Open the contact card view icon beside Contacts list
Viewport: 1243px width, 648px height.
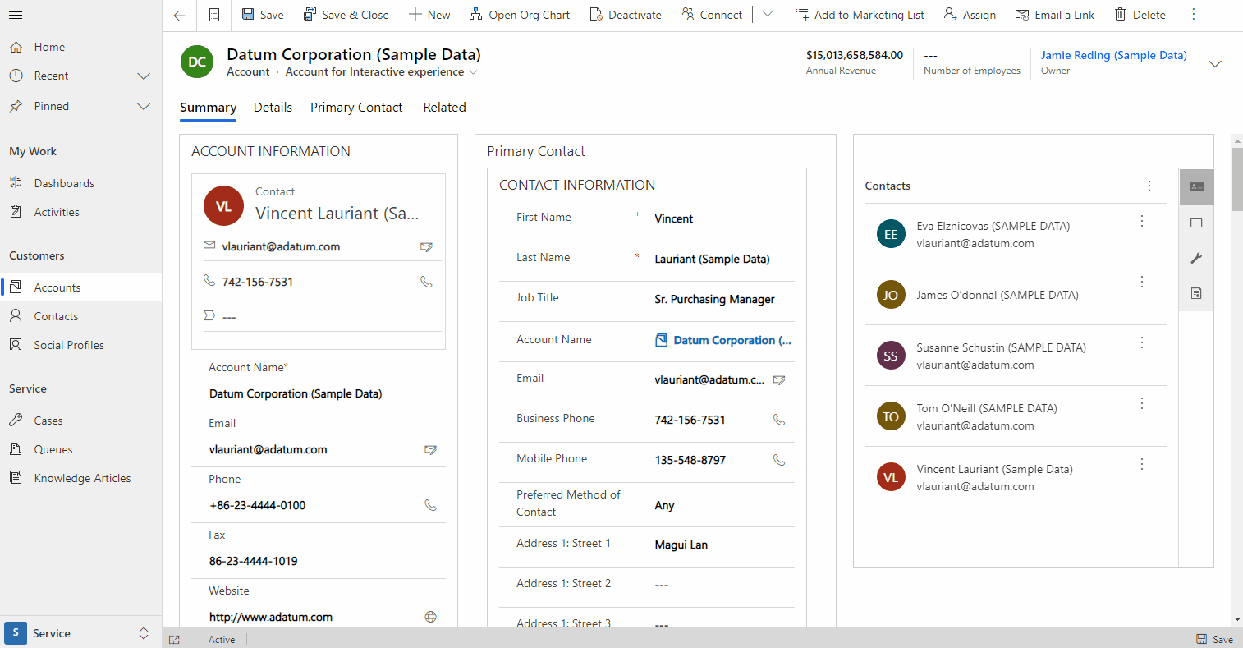1196,186
